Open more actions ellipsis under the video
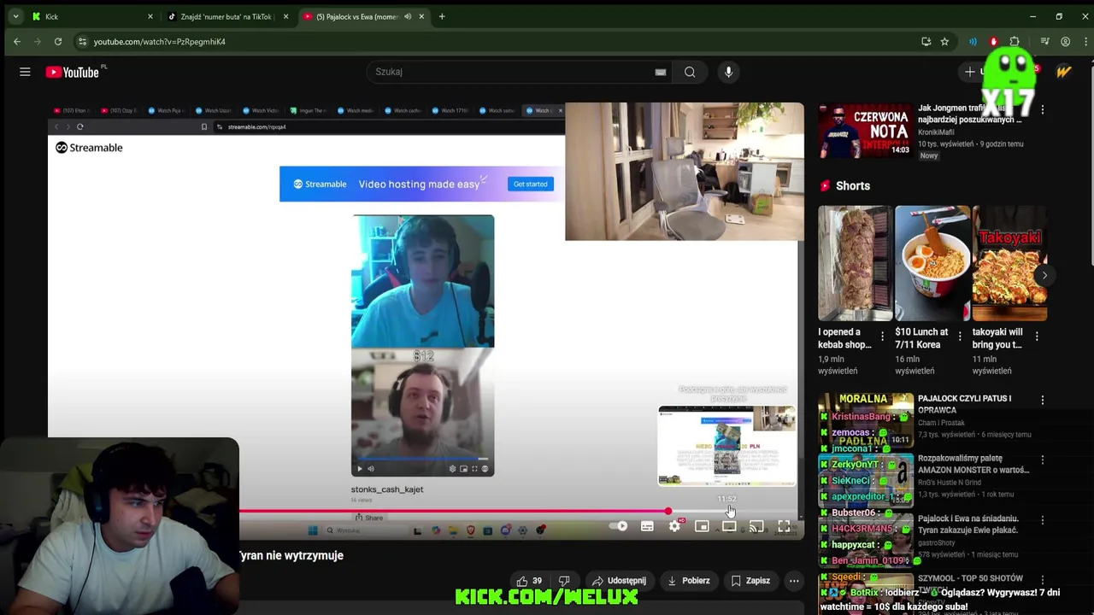 794,581
